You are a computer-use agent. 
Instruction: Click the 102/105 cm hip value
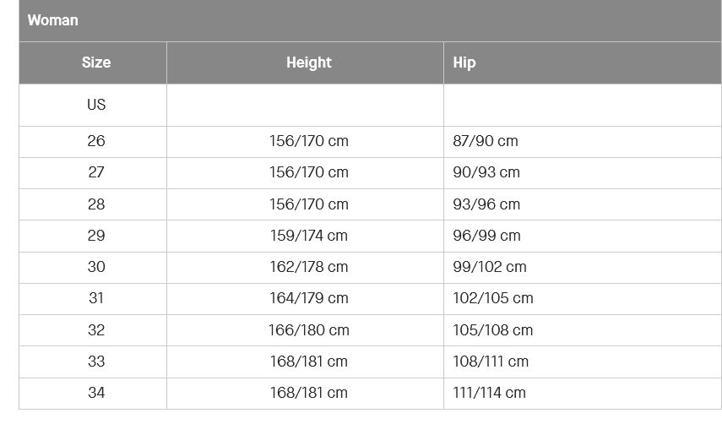pos(492,299)
